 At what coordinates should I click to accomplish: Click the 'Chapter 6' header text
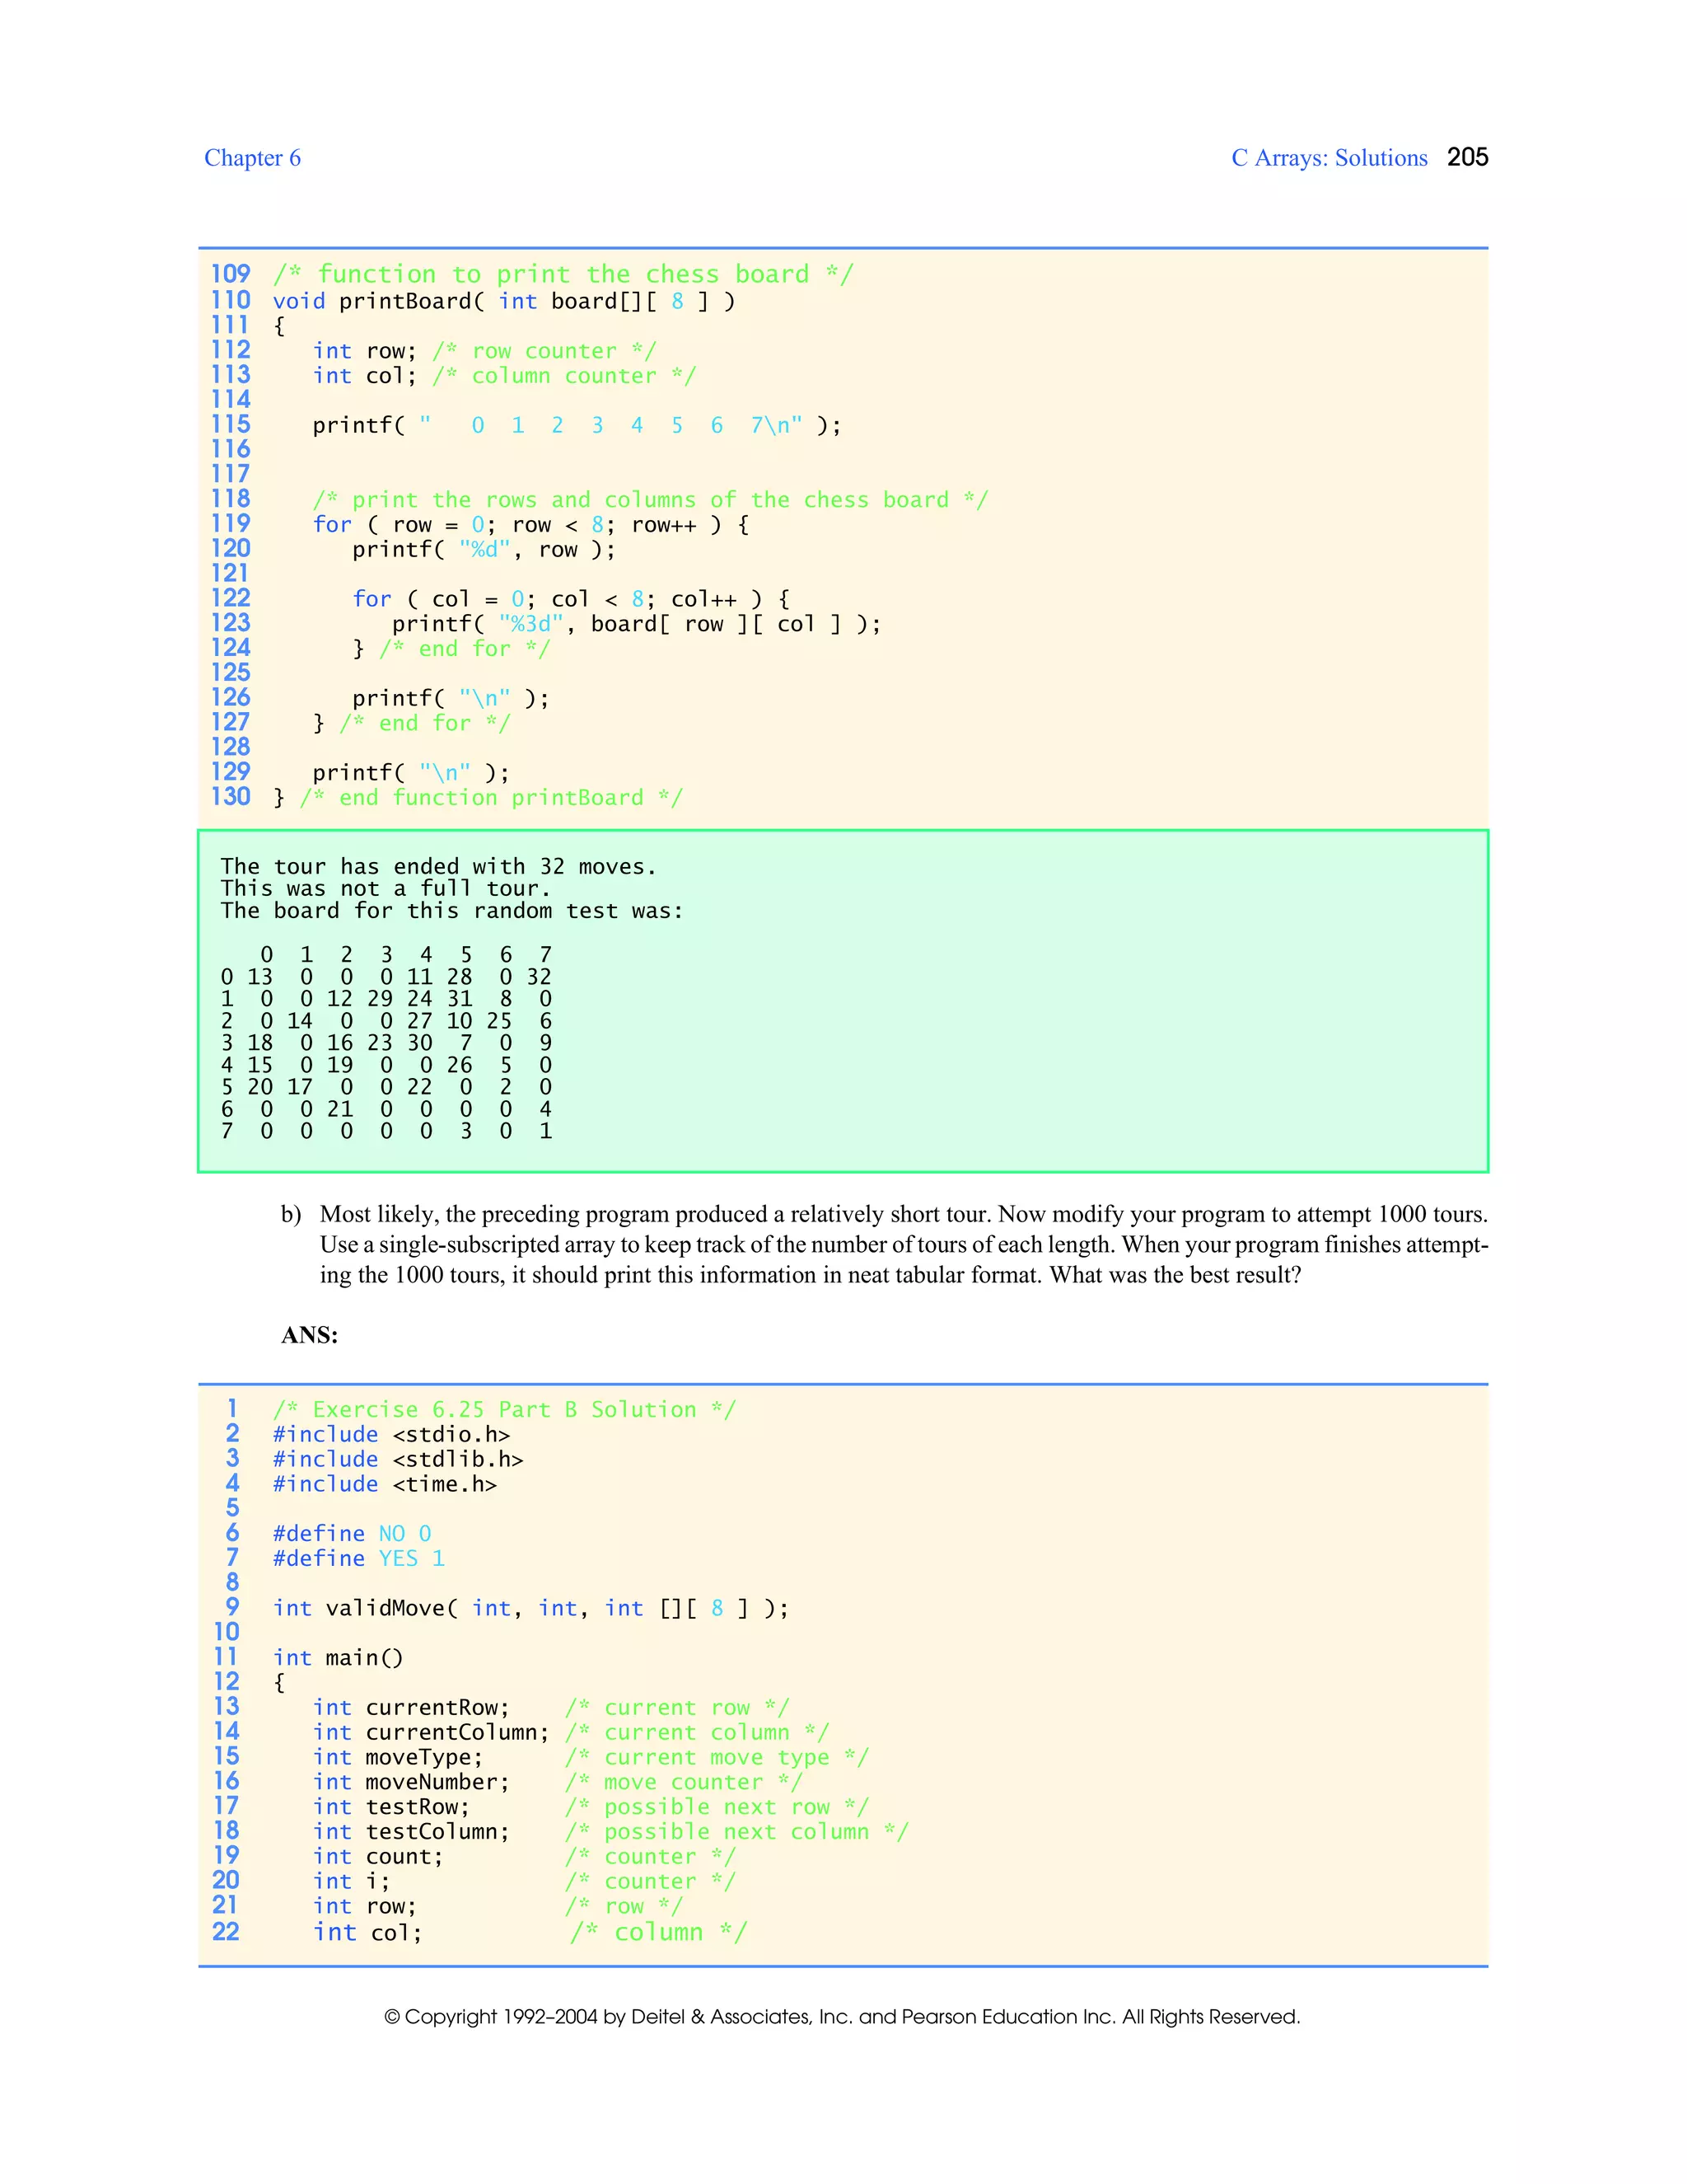tap(252, 158)
